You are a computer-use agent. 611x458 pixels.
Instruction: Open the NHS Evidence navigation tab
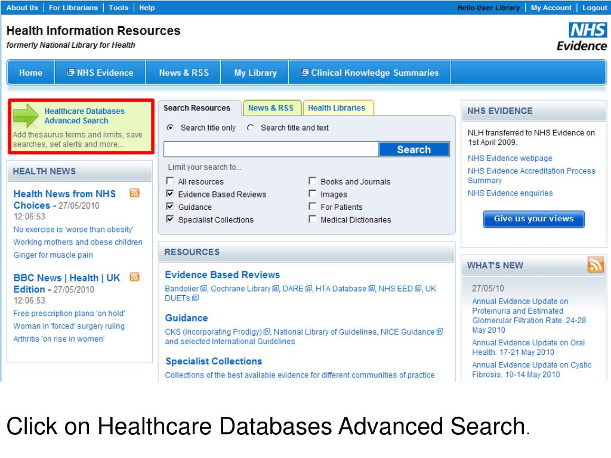(x=100, y=72)
